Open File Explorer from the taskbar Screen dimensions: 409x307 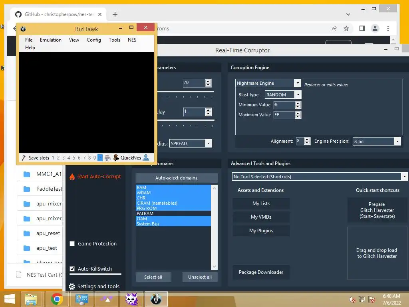click(31, 299)
